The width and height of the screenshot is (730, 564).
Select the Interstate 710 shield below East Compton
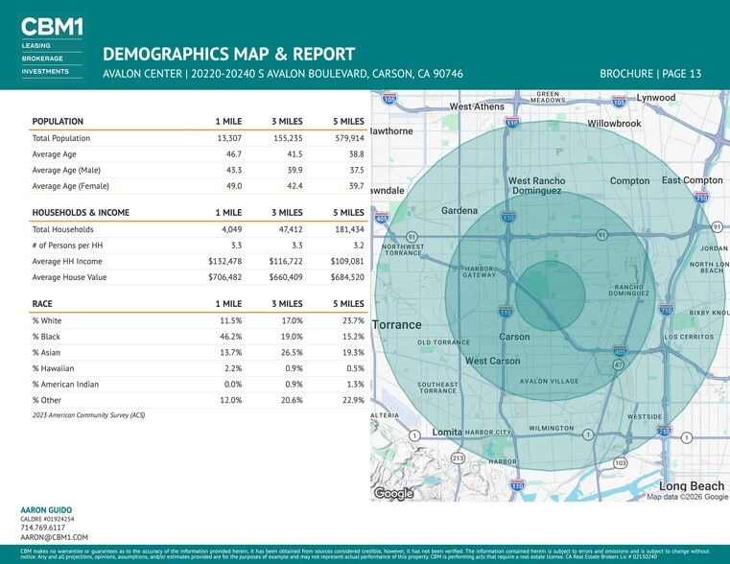pos(702,197)
